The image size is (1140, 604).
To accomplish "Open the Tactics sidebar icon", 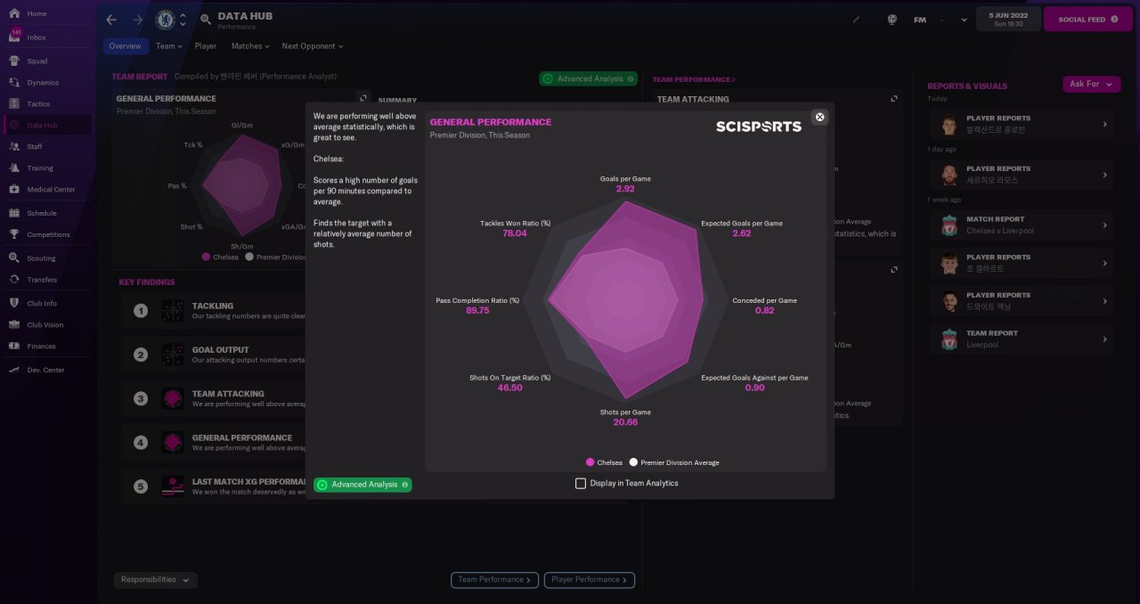I will point(14,104).
